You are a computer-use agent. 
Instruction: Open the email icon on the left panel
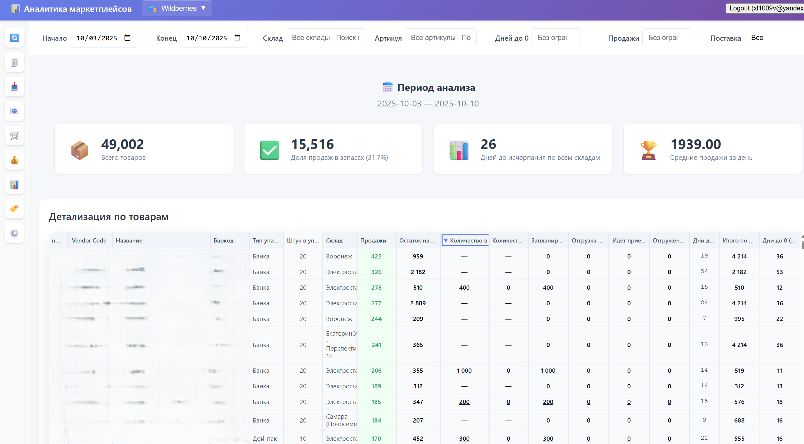click(14, 111)
